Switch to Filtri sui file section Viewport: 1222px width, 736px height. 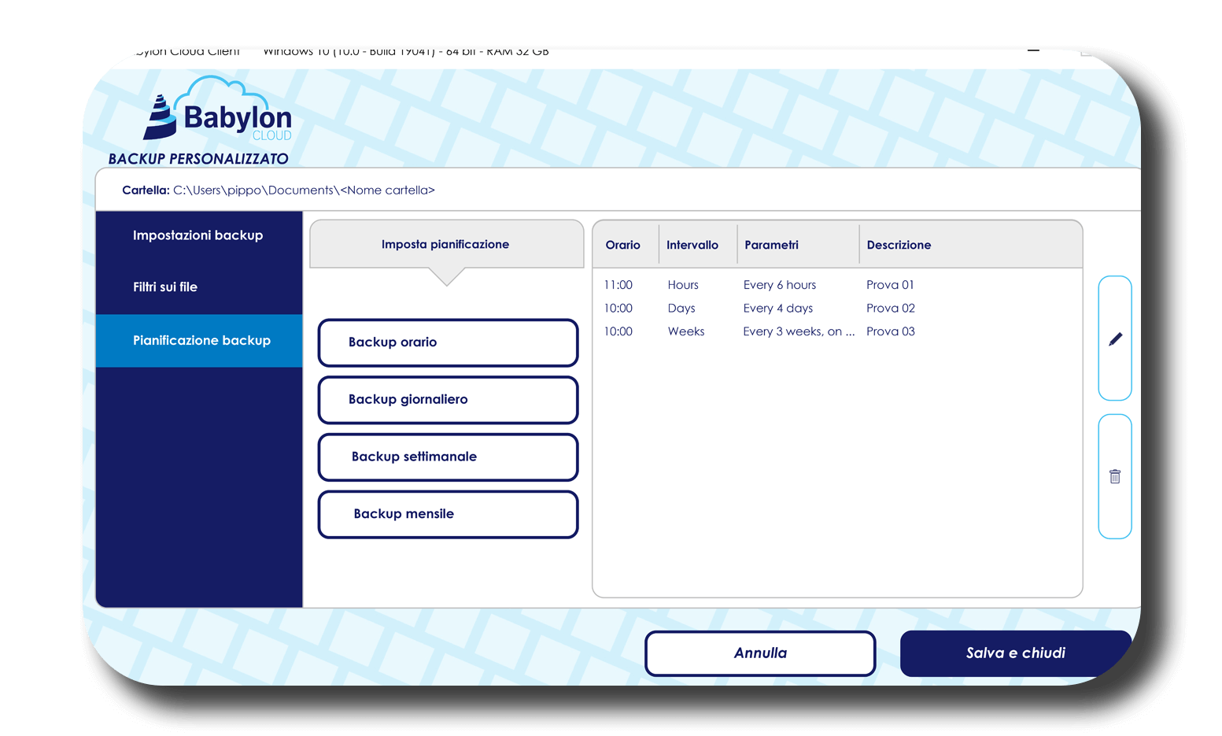tap(165, 287)
